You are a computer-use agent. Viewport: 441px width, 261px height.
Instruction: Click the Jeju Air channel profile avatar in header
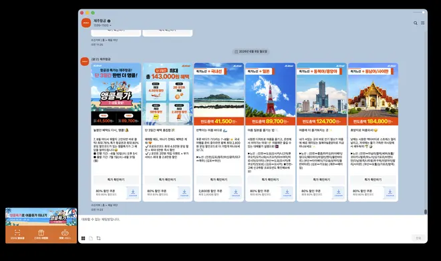[86, 23]
